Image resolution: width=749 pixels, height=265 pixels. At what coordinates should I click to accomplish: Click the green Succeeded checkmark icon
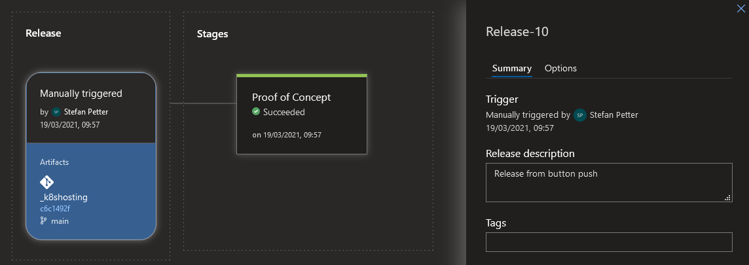[x=256, y=112]
